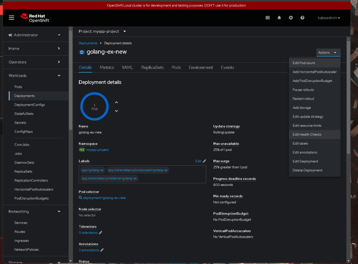Open the notifications bell
The height and width of the screenshot is (264, 358).
(279, 18)
